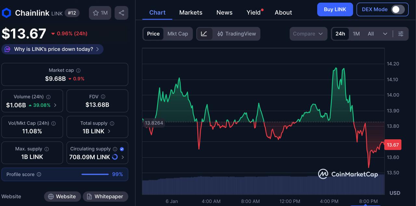Click the Buy LINK button
416x206 pixels.
click(335, 9)
